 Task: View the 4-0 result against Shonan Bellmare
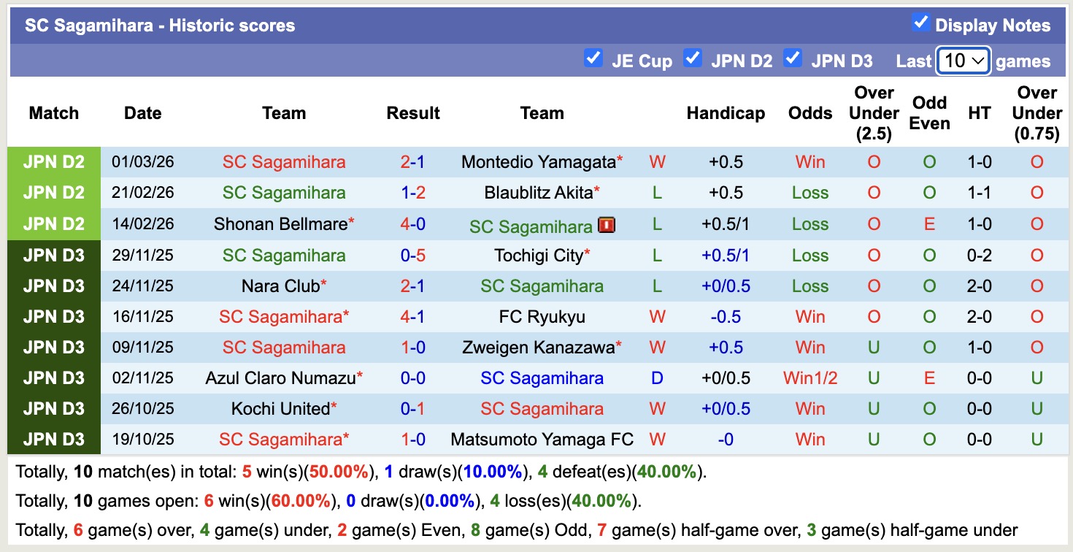coord(412,224)
